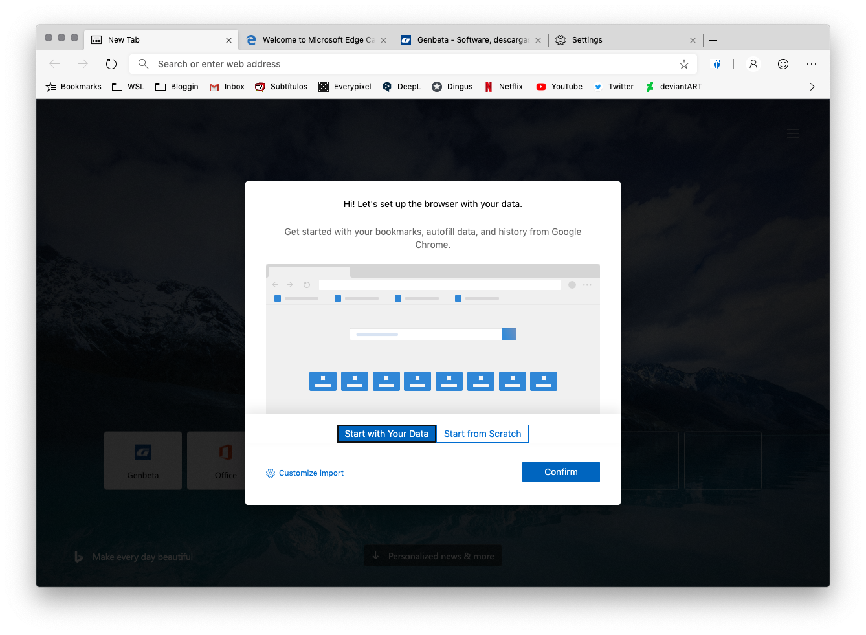866x635 pixels.
Task: Open the Netflix bookmark
Action: (x=504, y=87)
